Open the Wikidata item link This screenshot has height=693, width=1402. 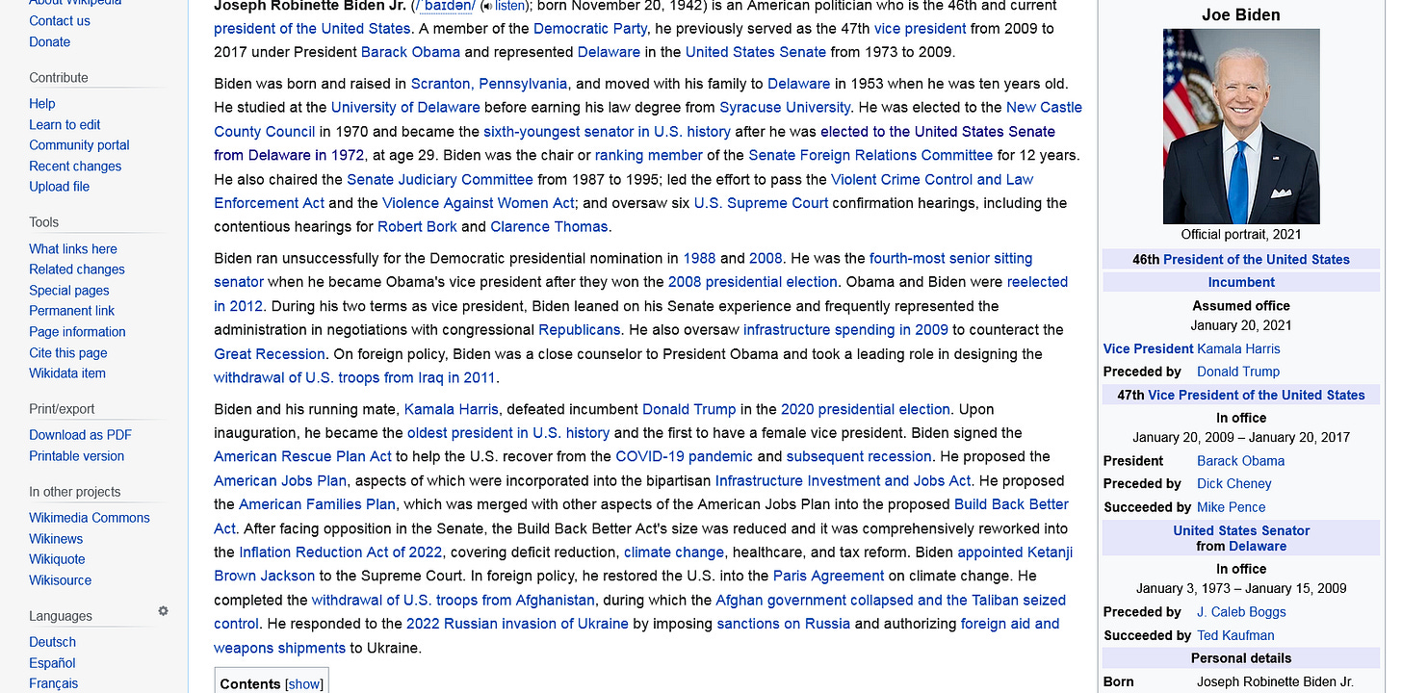67,372
